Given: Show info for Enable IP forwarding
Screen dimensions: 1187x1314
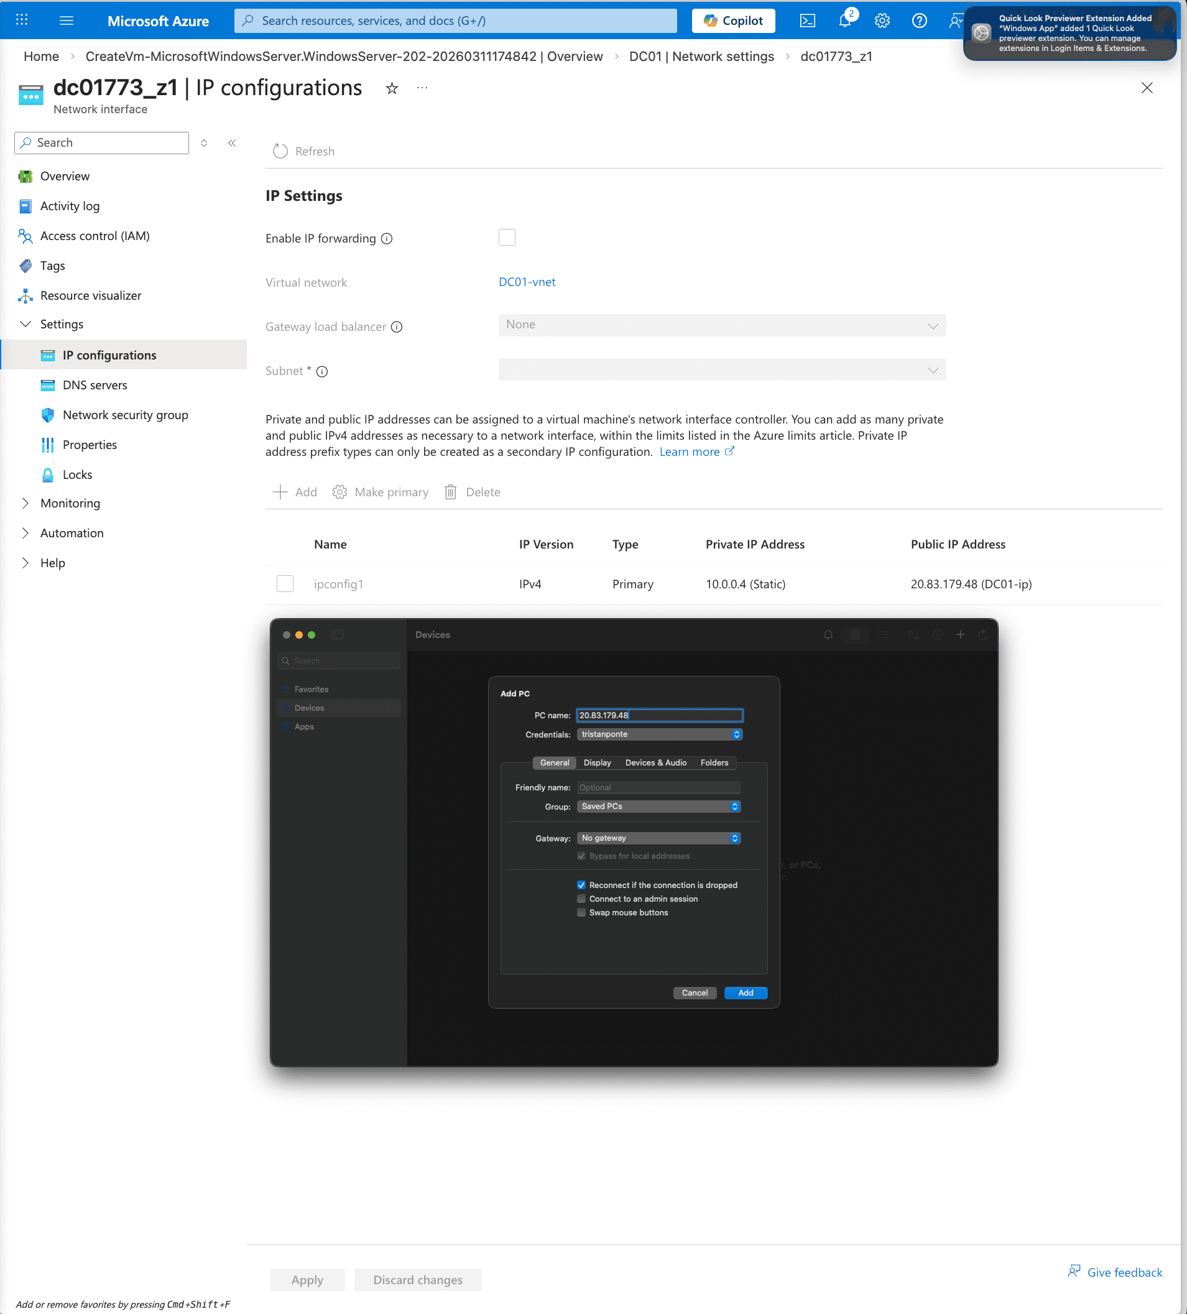Looking at the screenshot, I should pos(387,239).
